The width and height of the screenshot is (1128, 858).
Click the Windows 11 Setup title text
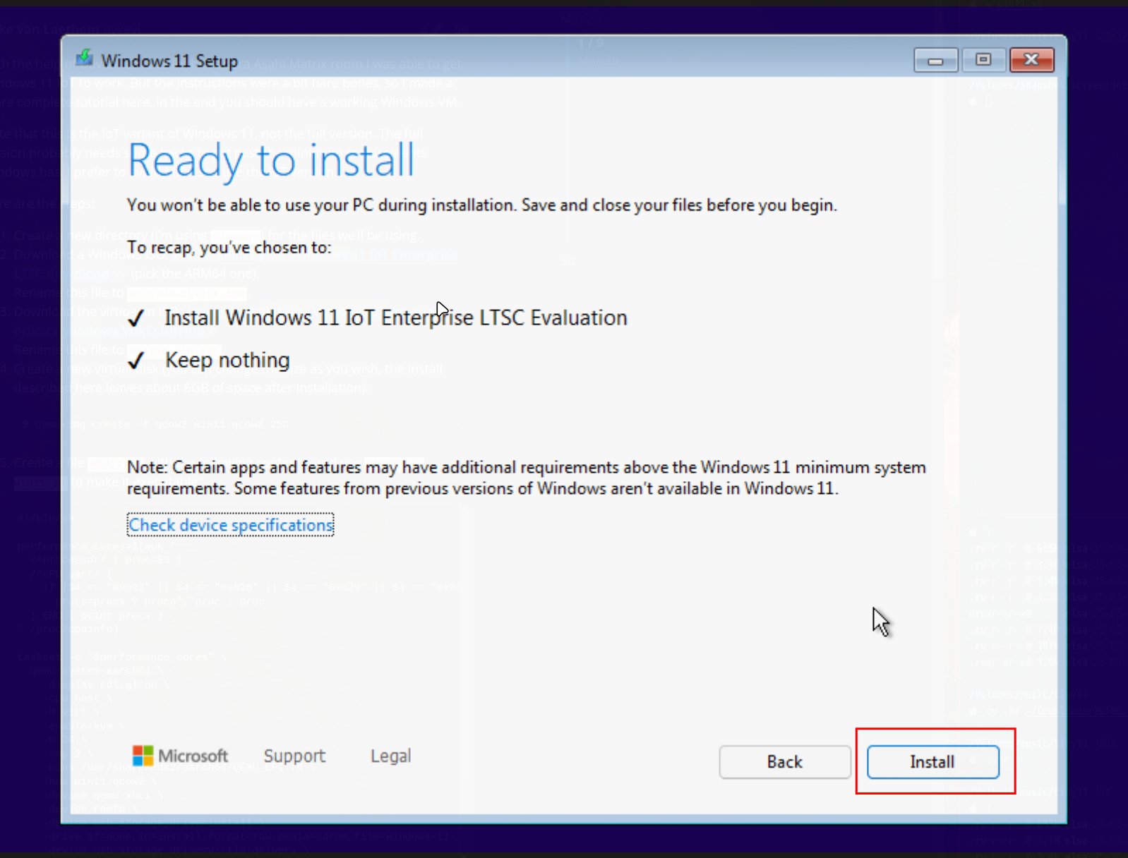point(169,61)
